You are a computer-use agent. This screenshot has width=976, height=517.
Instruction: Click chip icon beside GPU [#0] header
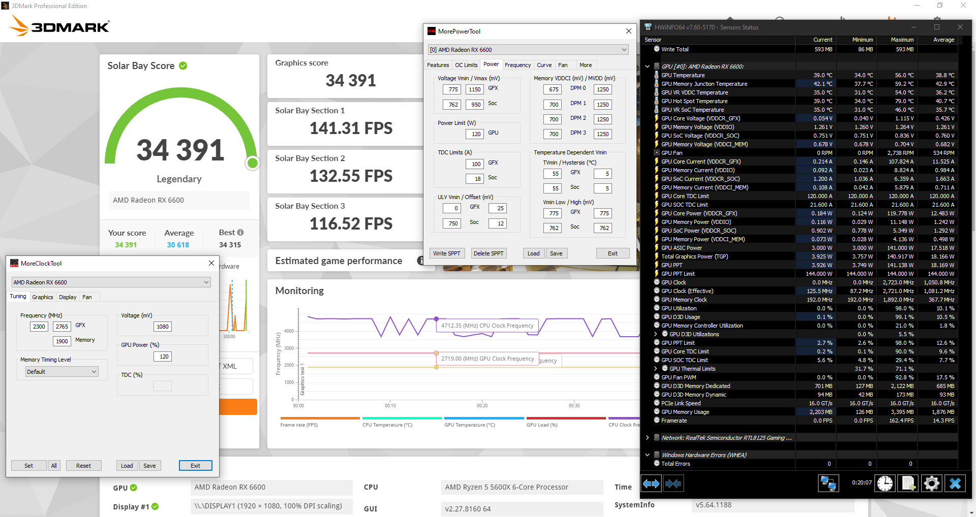pyautogui.click(x=657, y=67)
